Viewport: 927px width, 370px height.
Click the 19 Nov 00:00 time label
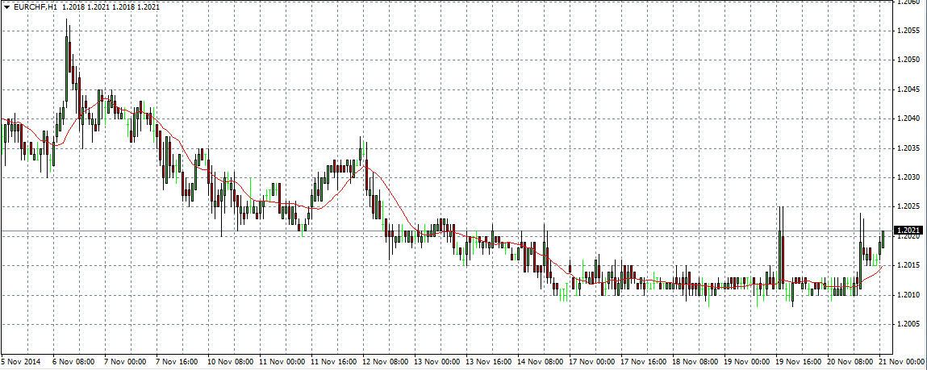747,360
